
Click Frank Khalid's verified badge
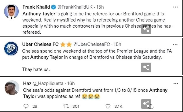[54, 7]
